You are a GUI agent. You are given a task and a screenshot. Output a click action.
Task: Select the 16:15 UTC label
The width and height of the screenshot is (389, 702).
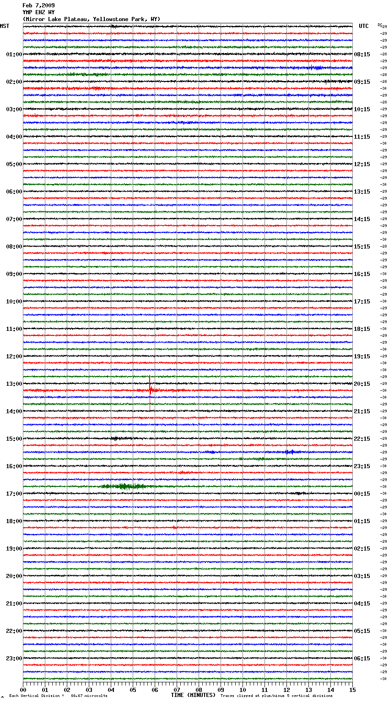[x=362, y=274]
